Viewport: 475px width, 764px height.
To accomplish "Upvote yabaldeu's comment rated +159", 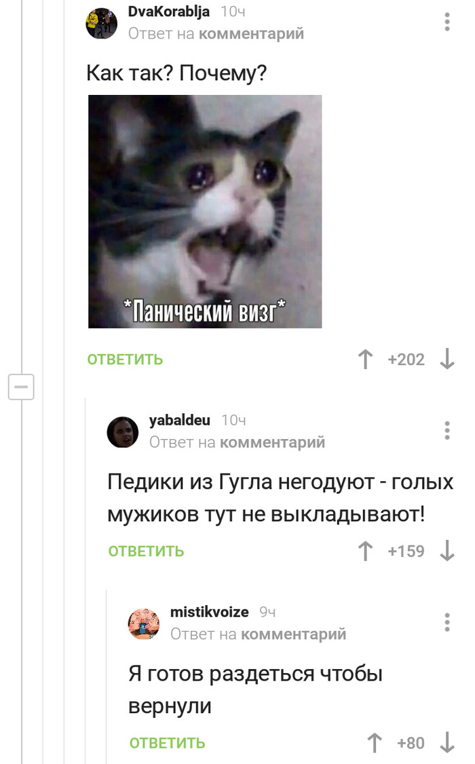I will [365, 551].
